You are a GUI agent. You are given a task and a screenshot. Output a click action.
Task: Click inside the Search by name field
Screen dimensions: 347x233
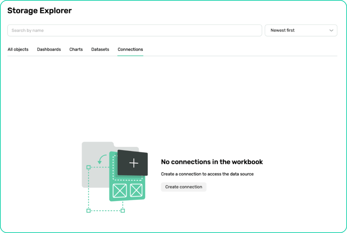pyautogui.click(x=134, y=30)
